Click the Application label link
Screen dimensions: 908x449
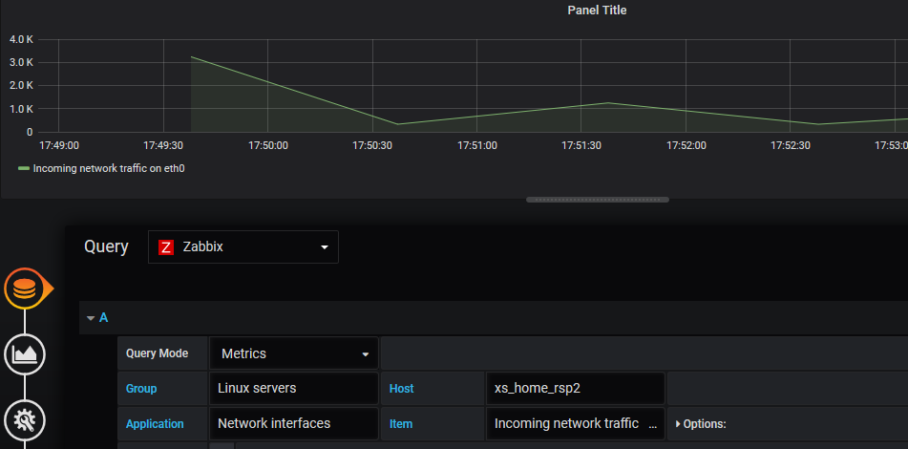(155, 423)
